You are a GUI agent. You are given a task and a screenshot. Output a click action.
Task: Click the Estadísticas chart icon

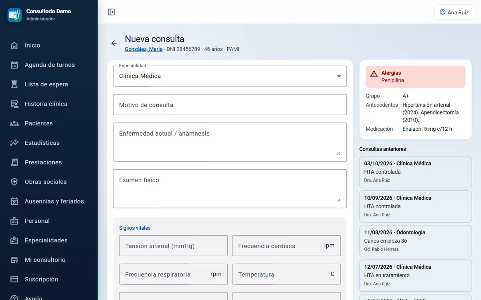pyautogui.click(x=14, y=143)
